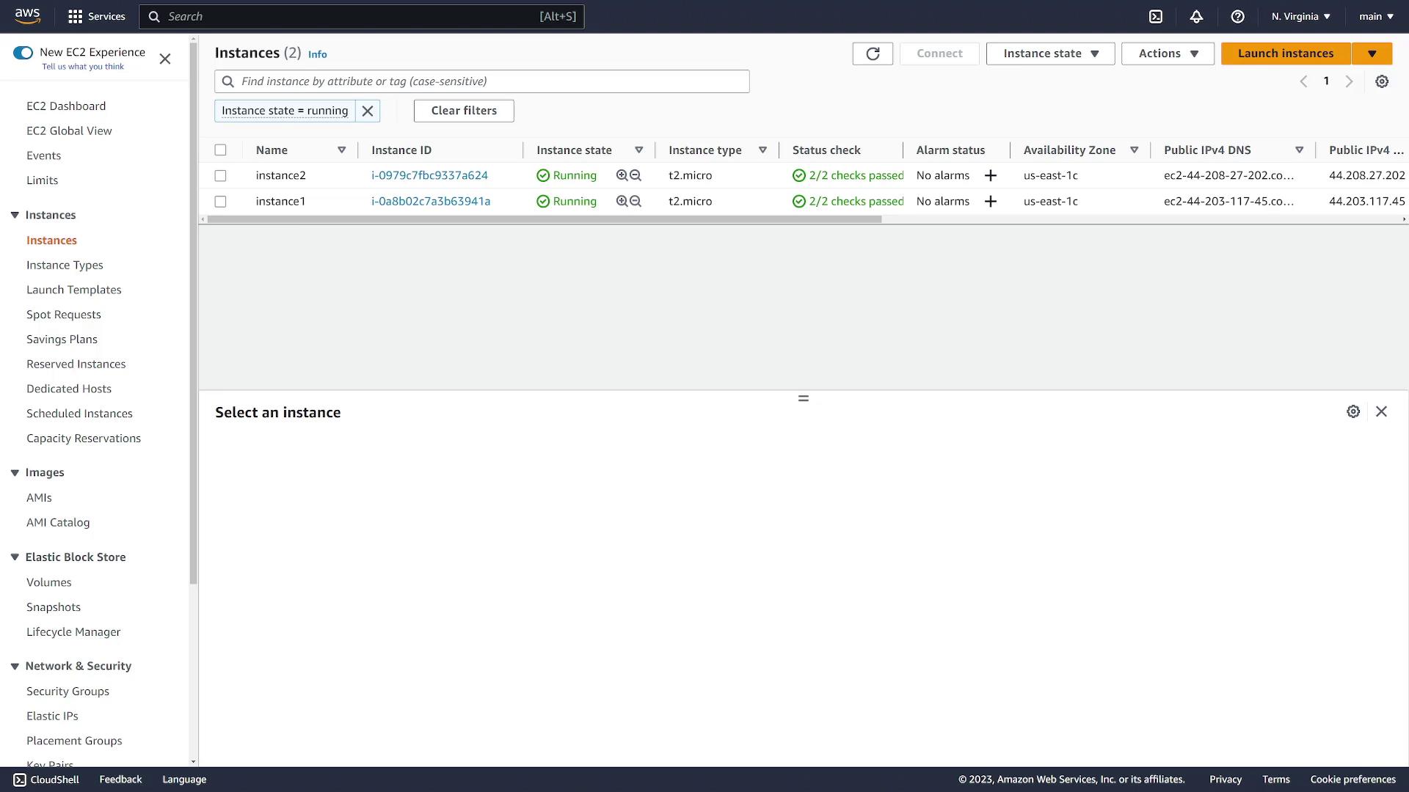Click the instance list pagination next arrow
The height and width of the screenshot is (792, 1409).
click(x=1349, y=81)
